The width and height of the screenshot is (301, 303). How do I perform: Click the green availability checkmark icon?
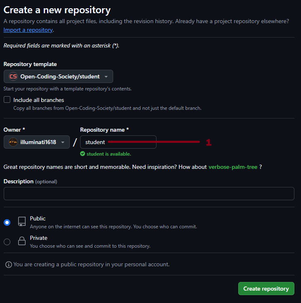tap(83, 154)
